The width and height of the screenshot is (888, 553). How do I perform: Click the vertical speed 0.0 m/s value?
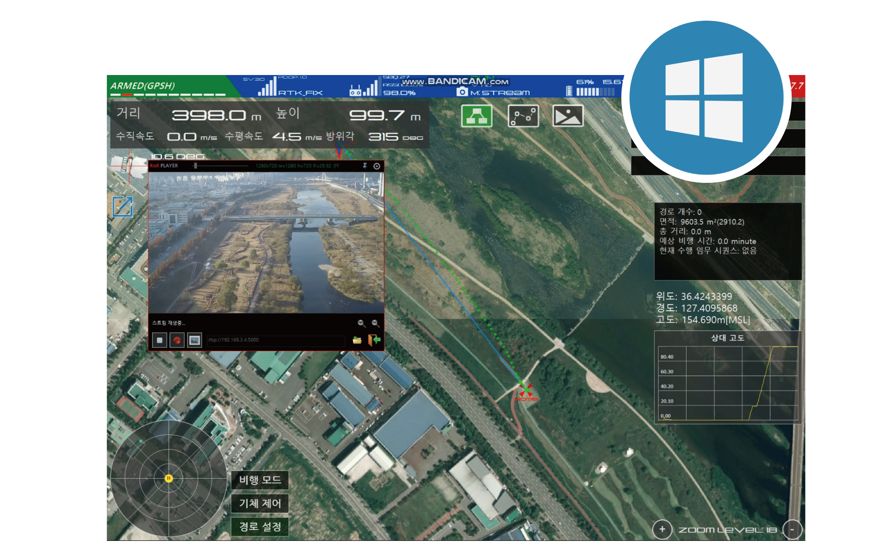(193, 138)
